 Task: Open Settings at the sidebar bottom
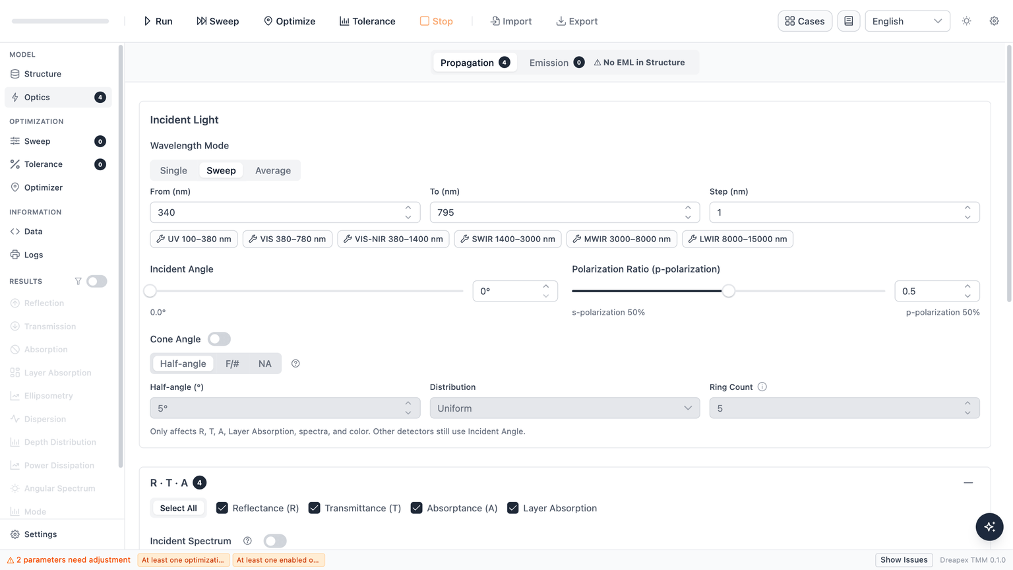point(58,534)
